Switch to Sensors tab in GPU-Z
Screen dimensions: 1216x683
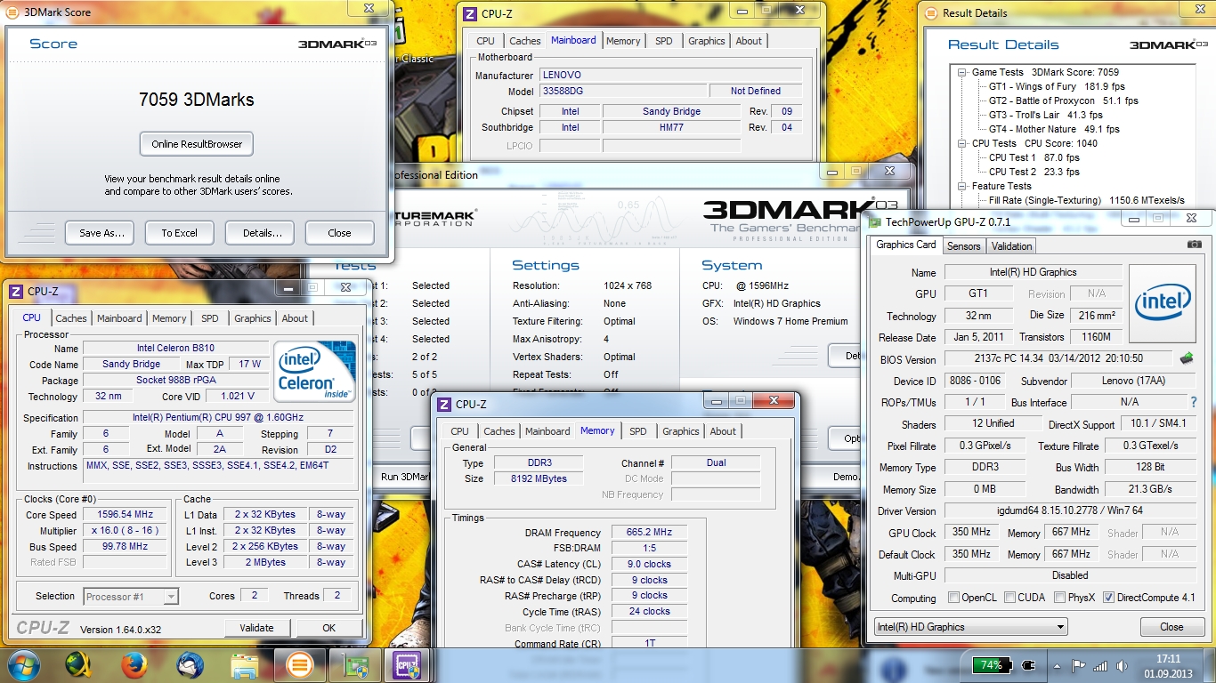coord(963,246)
